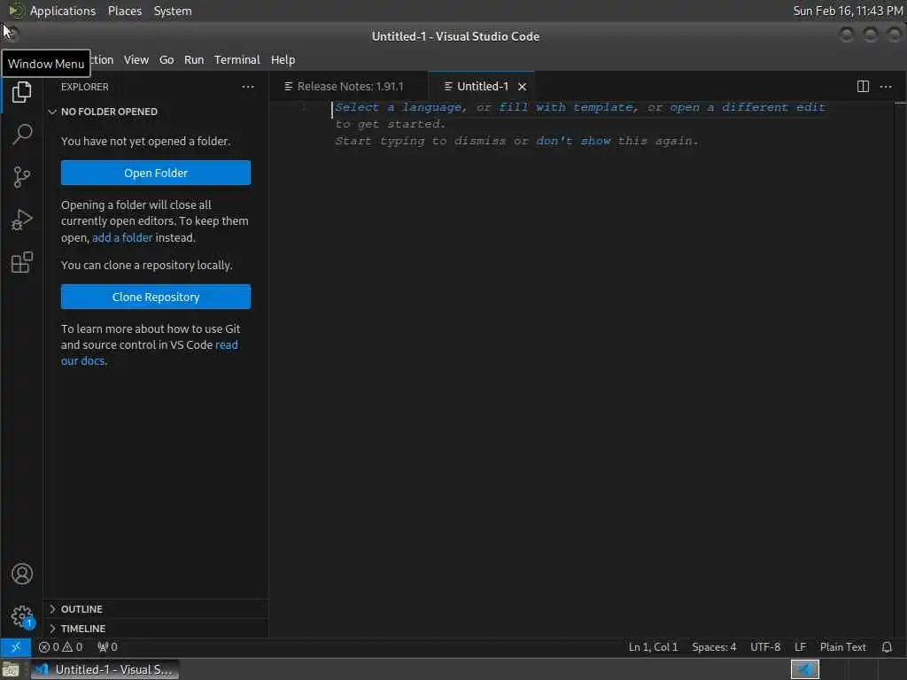Open the Go menu
907x680 pixels.
167,59
